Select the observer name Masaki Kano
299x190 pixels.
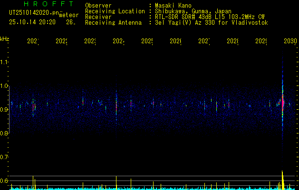pyautogui.click(x=173, y=5)
